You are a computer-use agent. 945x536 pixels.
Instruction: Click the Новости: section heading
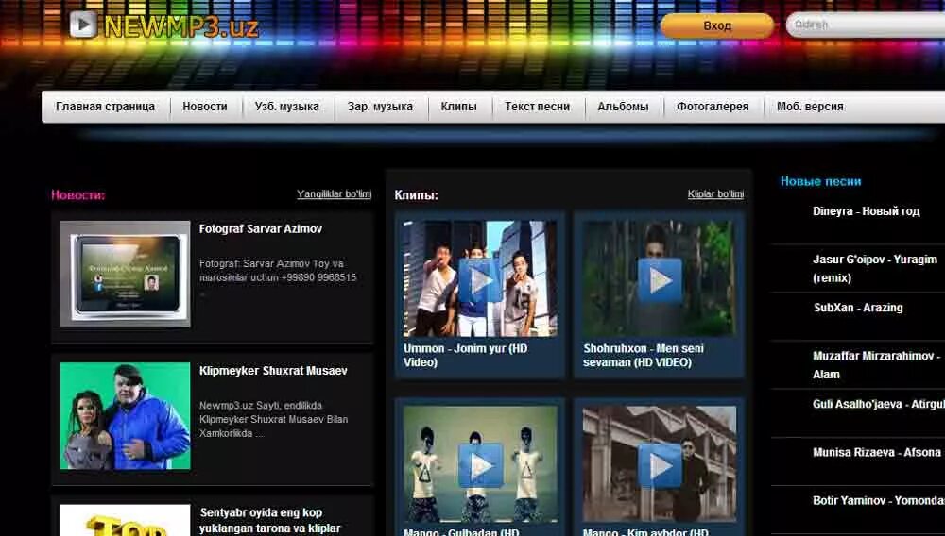77,195
